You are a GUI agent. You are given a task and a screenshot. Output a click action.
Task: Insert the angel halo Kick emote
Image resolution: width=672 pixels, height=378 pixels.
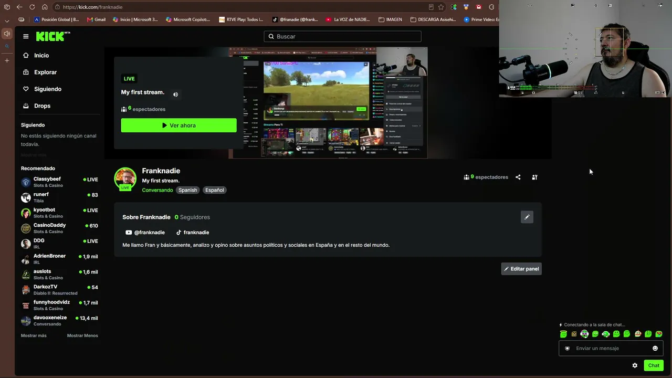(563, 334)
